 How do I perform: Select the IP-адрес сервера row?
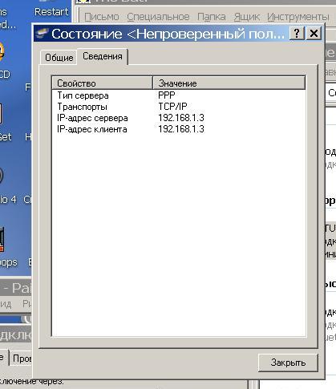179,118
